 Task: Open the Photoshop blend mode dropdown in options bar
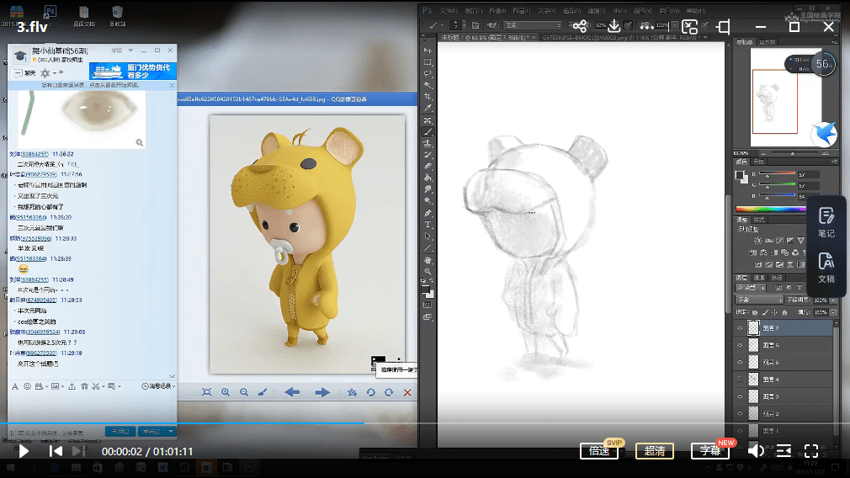tap(533, 25)
